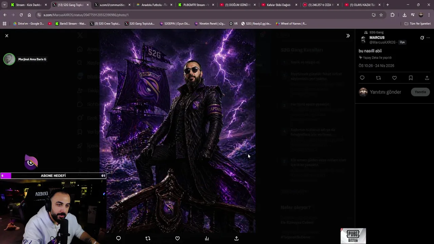Screen dimensions: 434x244
Task: Like the photo using the bottom heart icon
Action: (x=177, y=238)
